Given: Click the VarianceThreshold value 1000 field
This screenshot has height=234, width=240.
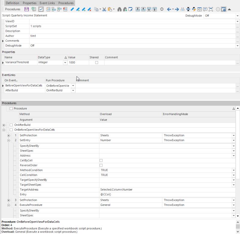Looking at the screenshot, I should (78, 63).
